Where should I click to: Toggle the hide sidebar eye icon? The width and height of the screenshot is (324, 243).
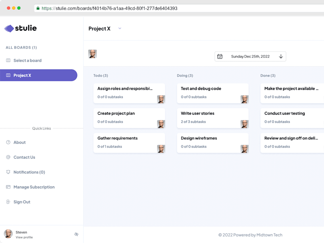pyautogui.click(x=76, y=234)
